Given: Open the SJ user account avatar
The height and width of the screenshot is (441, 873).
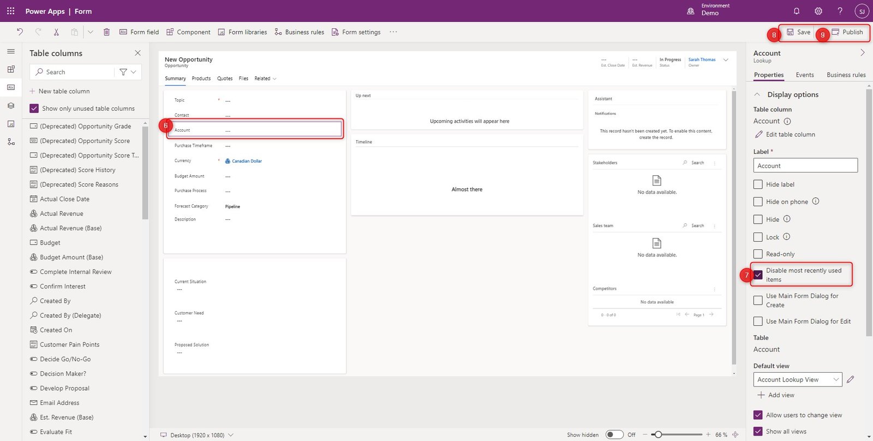Looking at the screenshot, I should tap(862, 11).
